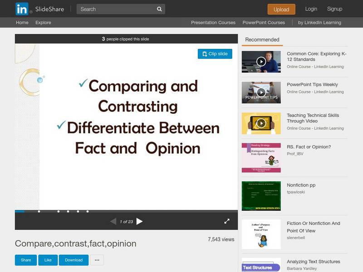Click author name tpawloski

pos(296,192)
